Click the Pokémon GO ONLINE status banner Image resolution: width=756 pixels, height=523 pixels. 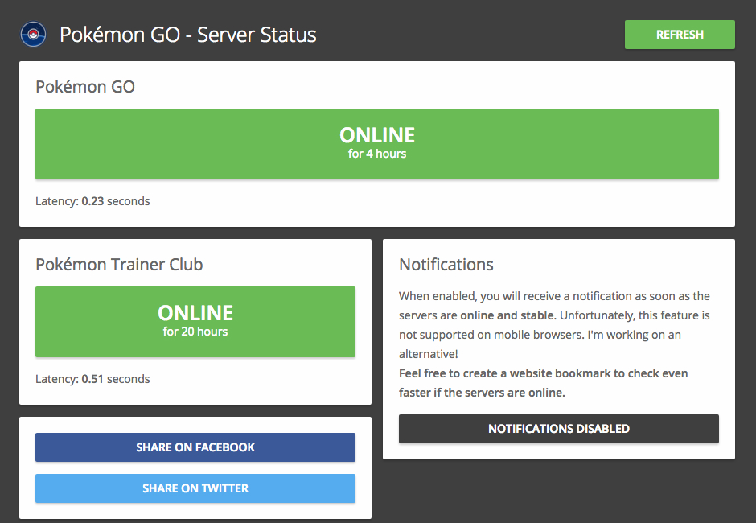coord(377,144)
